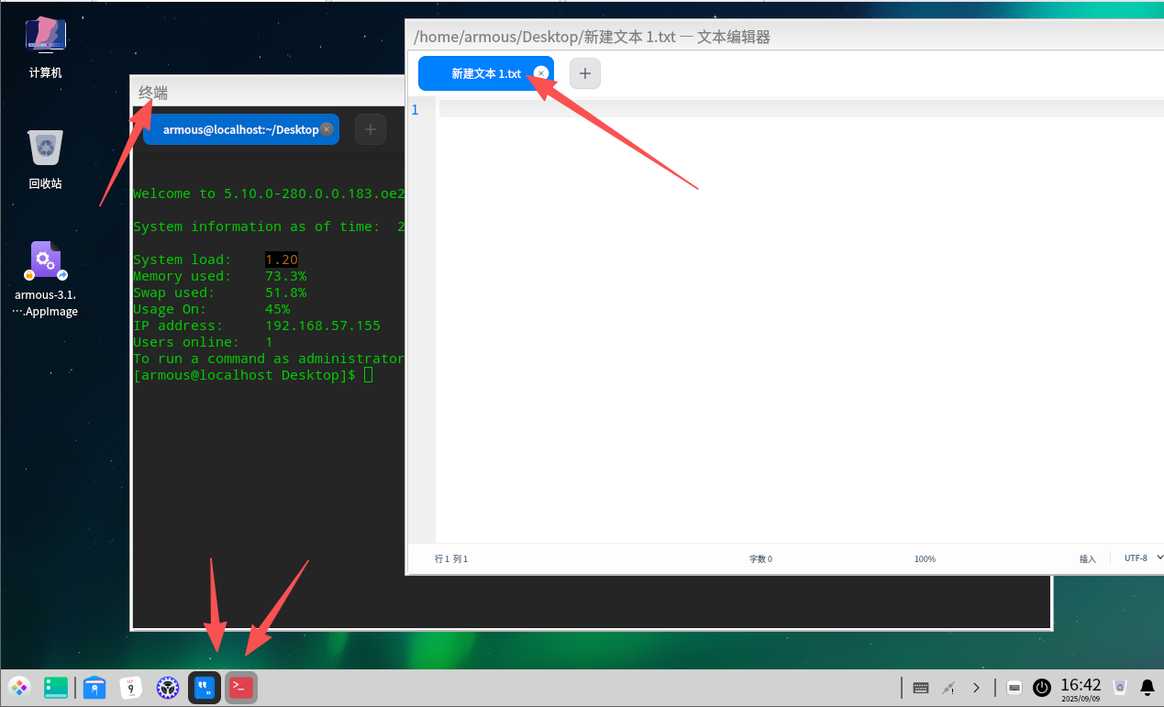This screenshot has height=707, width=1164.
Task: Open the trash icon in the taskbar tray
Action: (x=1120, y=687)
